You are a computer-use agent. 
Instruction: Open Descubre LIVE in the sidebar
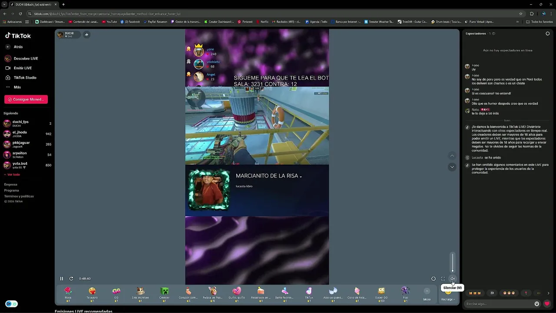(x=22, y=58)
